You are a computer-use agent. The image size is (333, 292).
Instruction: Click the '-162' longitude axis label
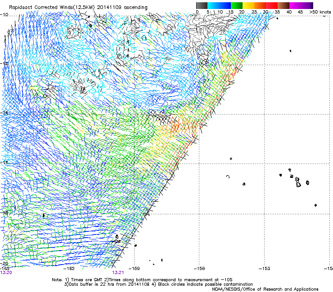coord(69,269)
